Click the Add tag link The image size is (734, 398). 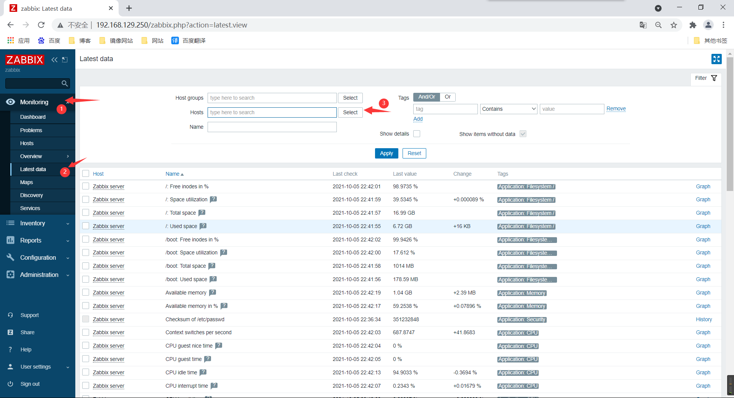click(418, 119)
